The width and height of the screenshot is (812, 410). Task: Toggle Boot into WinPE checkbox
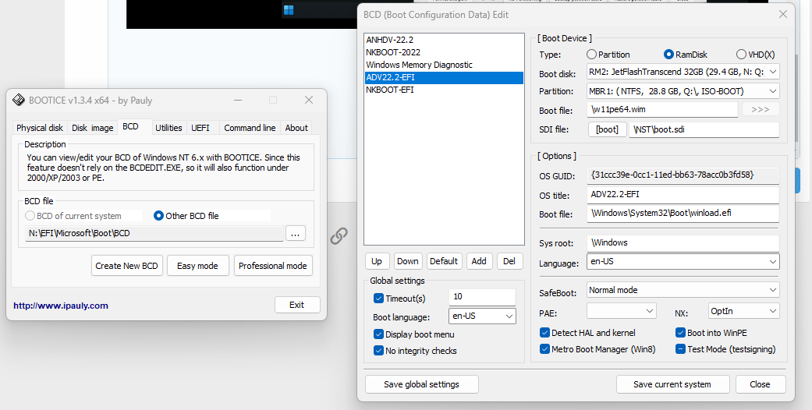coord(680,332)
